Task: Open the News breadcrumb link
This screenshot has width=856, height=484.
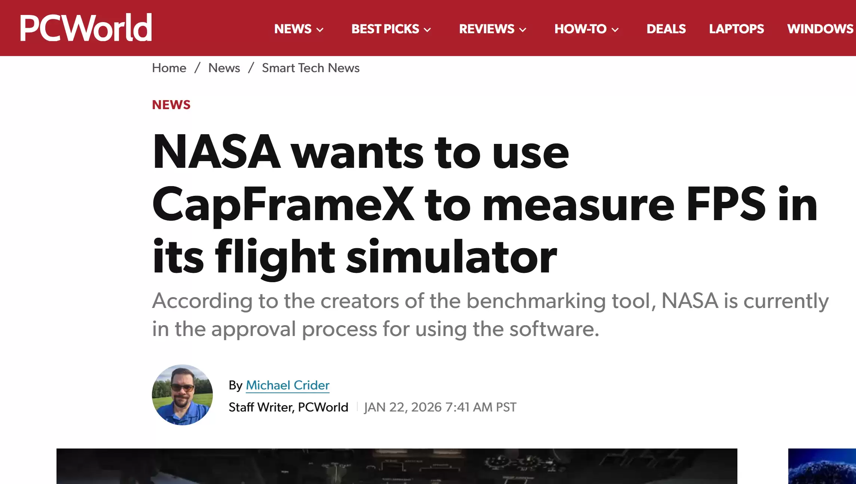Action: click(x=224, y=68)
